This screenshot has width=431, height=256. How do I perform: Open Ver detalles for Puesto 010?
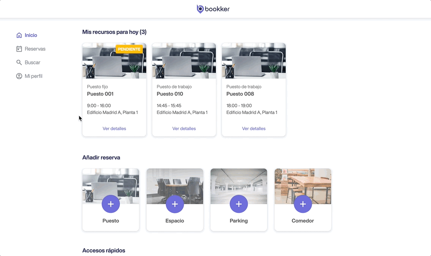(x=184, y=129)
